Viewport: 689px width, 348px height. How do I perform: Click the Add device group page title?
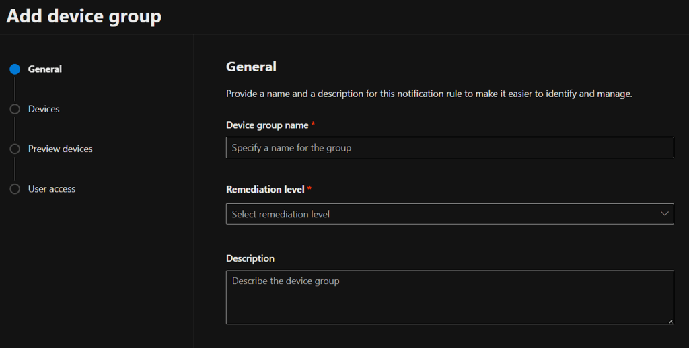click(84, 16)
